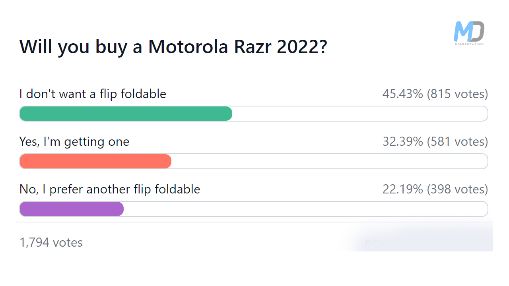Choose the "Yes, I'm getting one" answer
Image resolution: width=509 pixels, height=286 pixels.
(x=74, y=142)
